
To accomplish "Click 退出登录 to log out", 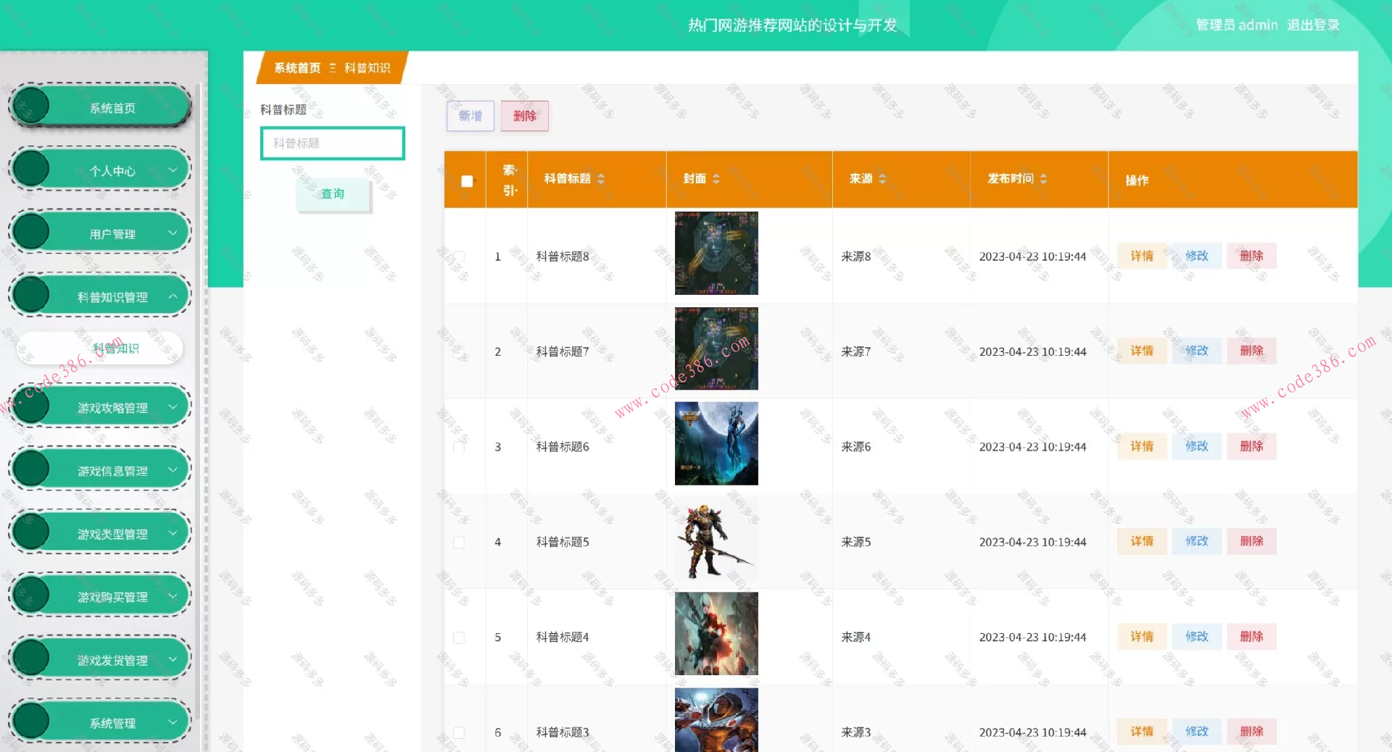I will (x=1313, y=25).
